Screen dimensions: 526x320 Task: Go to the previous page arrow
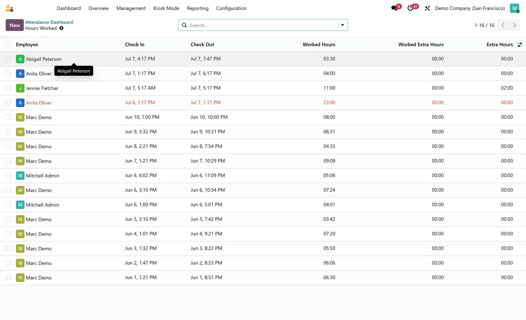[x=503, y=25]
